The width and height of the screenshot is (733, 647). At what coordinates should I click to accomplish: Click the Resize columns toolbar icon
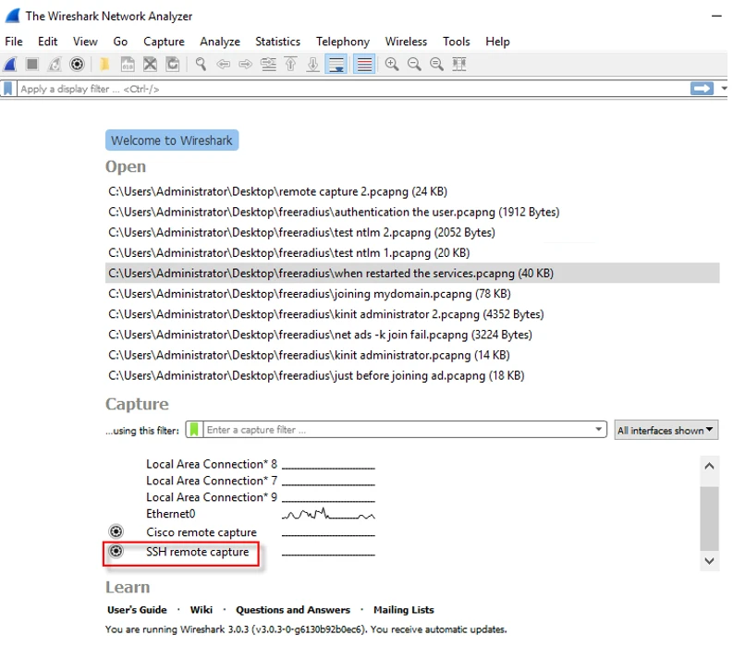click(459, 64)
